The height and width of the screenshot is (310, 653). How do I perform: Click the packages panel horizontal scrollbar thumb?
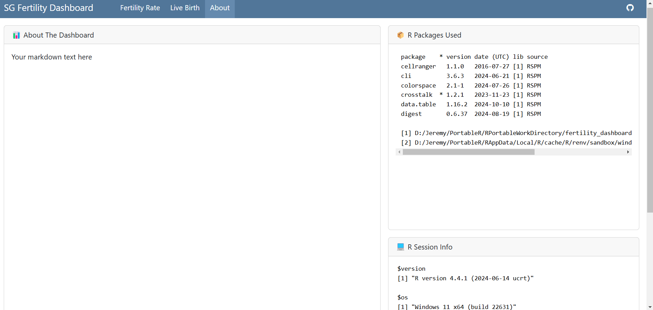[x=468, y=152]
